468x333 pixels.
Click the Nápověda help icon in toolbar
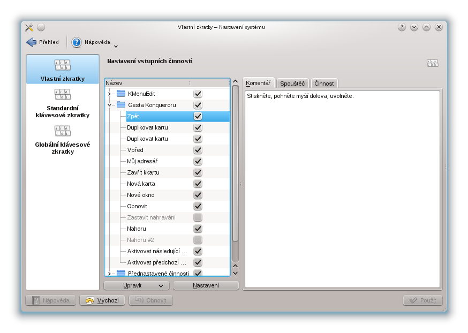[77, 42]
